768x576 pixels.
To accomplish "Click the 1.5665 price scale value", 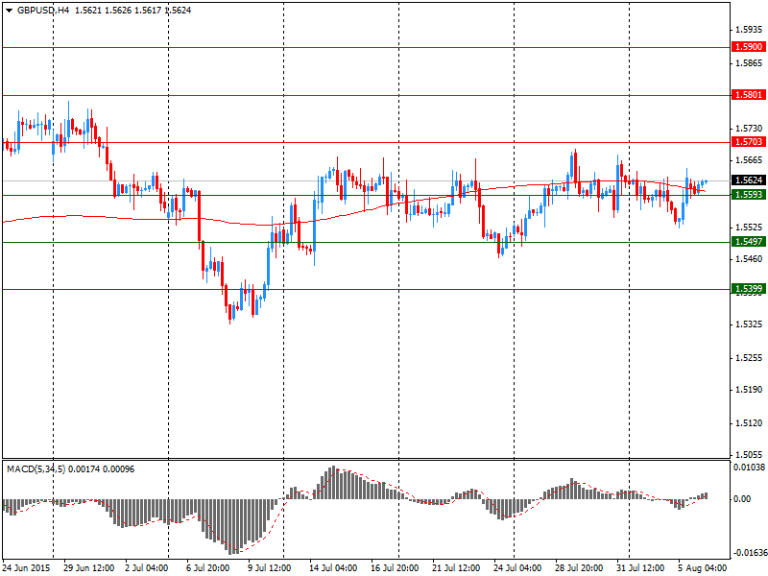I will (x=749, y=159).
